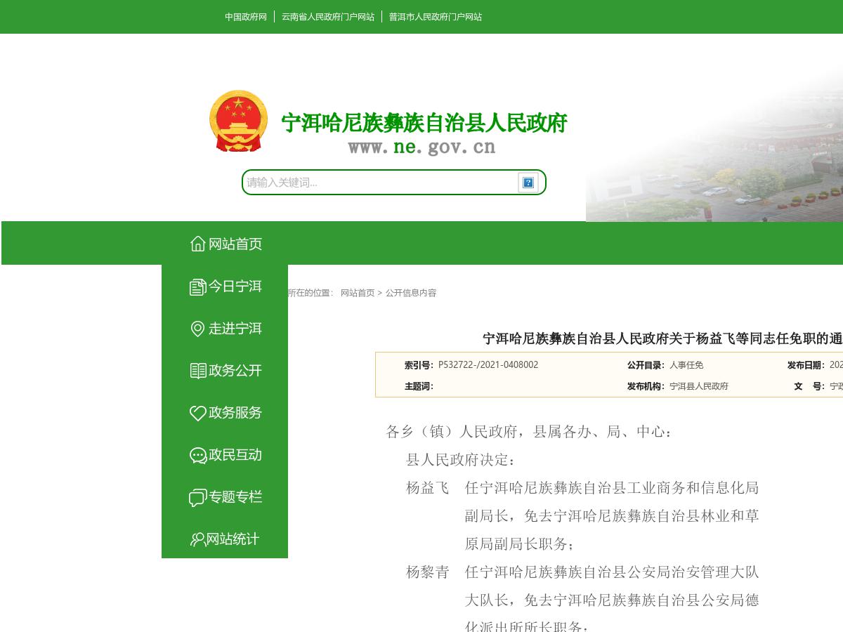Image resolution: width=843 pixels, height=632 pixels.
Task: Click the 人事任免 catalog value
Action: (686, 365)
